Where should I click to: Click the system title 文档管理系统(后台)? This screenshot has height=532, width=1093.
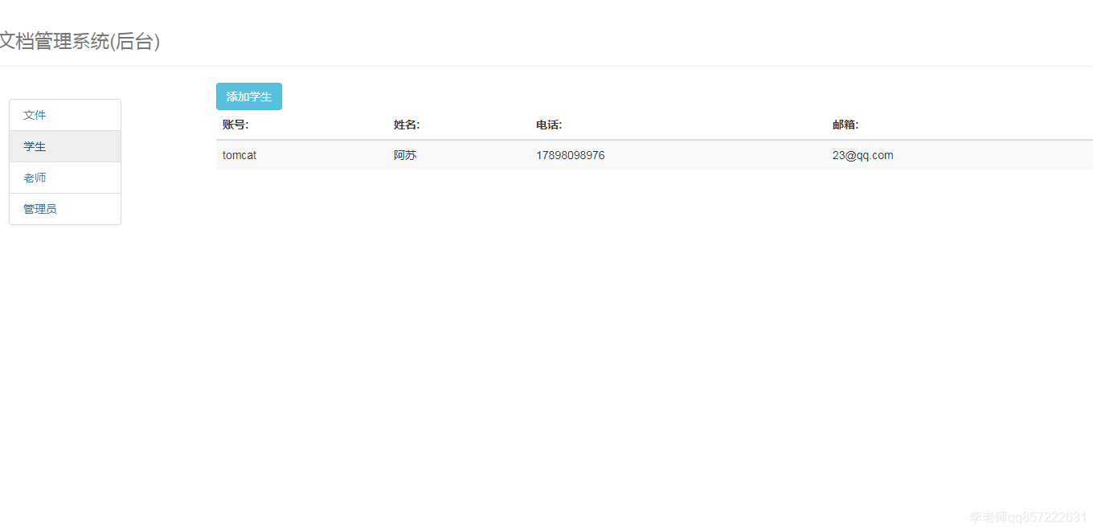pyautogui.click(x=80, y=42)
